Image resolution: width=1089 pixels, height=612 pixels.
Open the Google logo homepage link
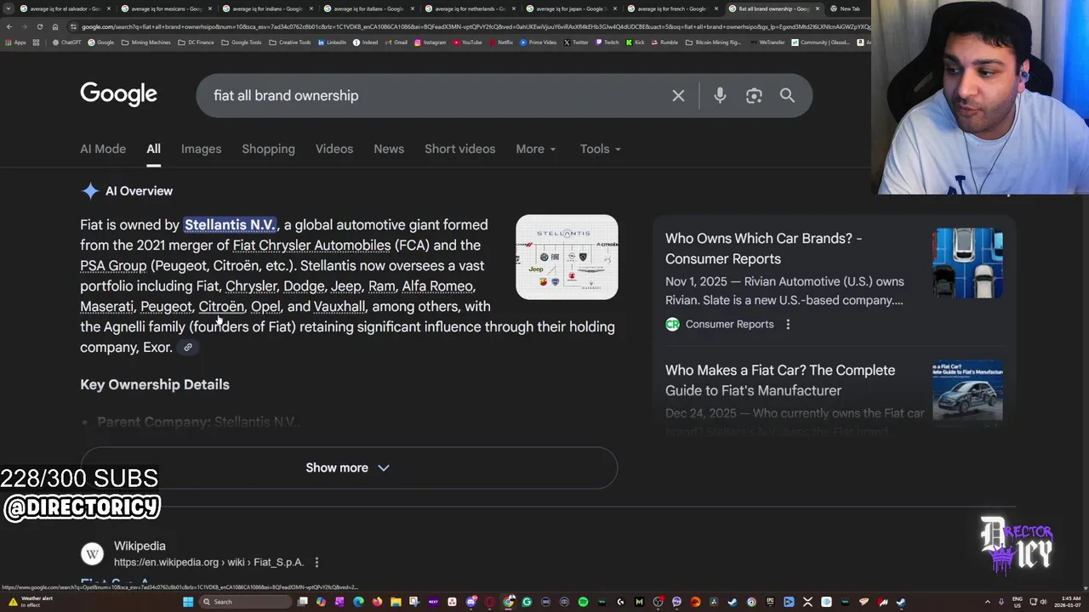click(118, 94)
